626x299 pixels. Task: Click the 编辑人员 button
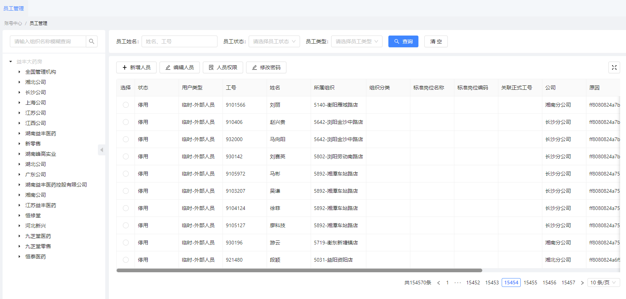[180, 67]
